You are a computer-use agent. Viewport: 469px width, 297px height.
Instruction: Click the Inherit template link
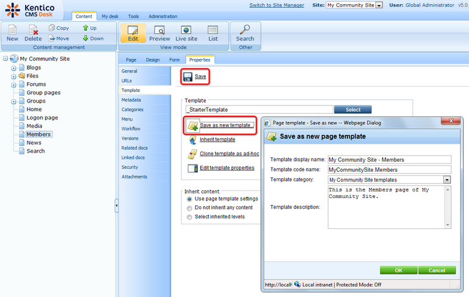pos(218,140)
